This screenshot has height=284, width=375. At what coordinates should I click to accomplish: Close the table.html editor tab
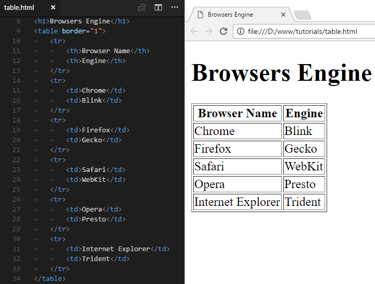53,7
